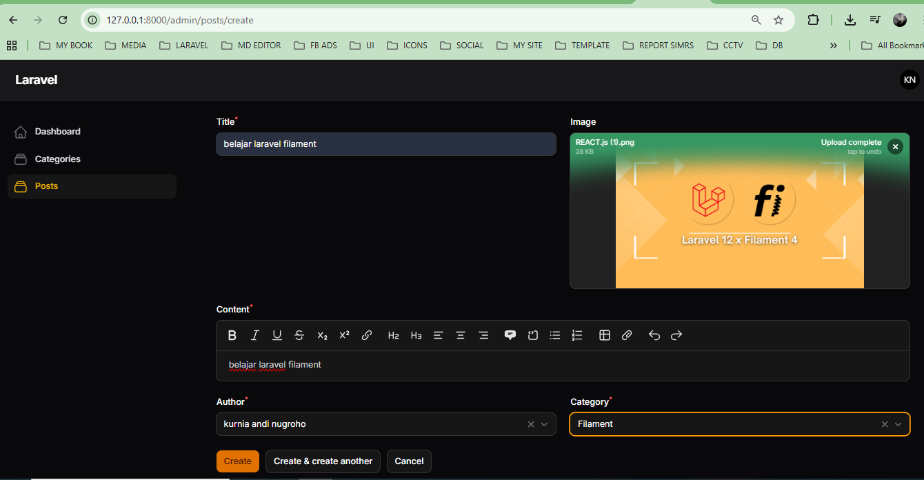Toggle strikethrough text formatting
Screen dimensions: 924x480
299,335
